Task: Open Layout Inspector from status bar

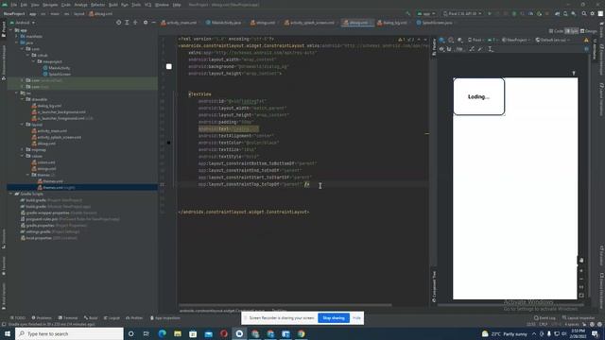Action: coord(578,318)
